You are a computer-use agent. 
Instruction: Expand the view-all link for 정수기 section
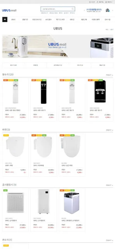(109, 75)
